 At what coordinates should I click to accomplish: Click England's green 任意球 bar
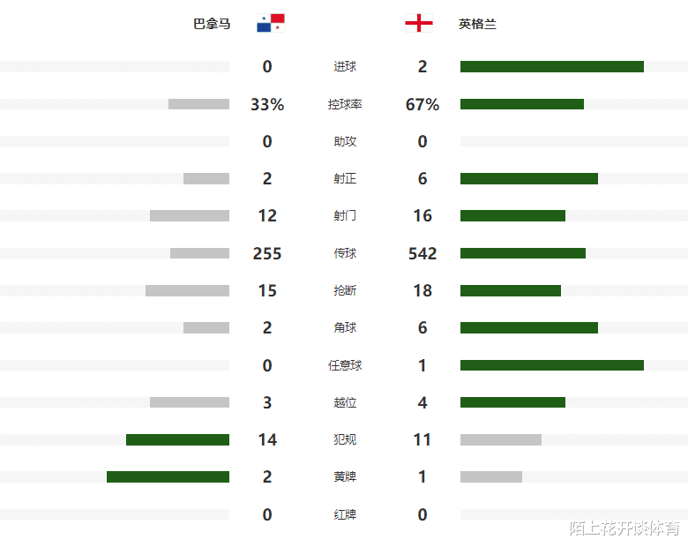552,365
